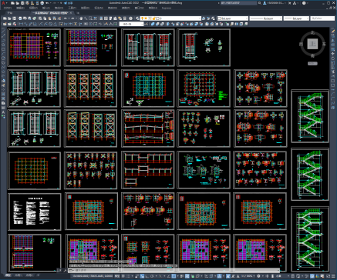
Task: Toggle Dynamic Input in status bar
Action: pyautogui.click(x=142, y=276)
